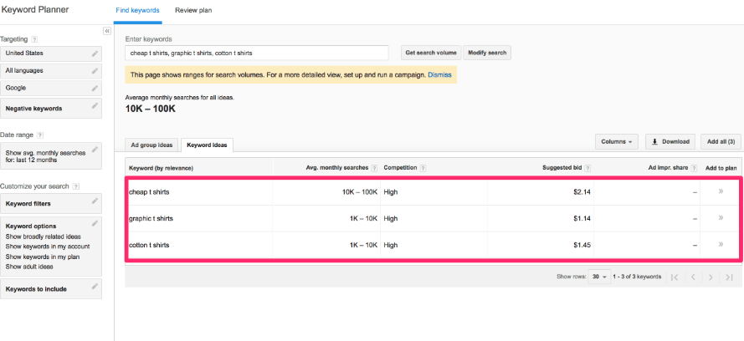
Task: Edit the United States location targeting
Action: (x=95, y=53)
